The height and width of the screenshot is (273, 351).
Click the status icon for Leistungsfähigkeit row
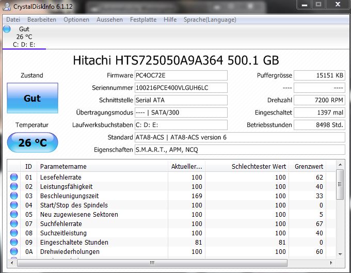pyautogui.click(x=14, y=186)
